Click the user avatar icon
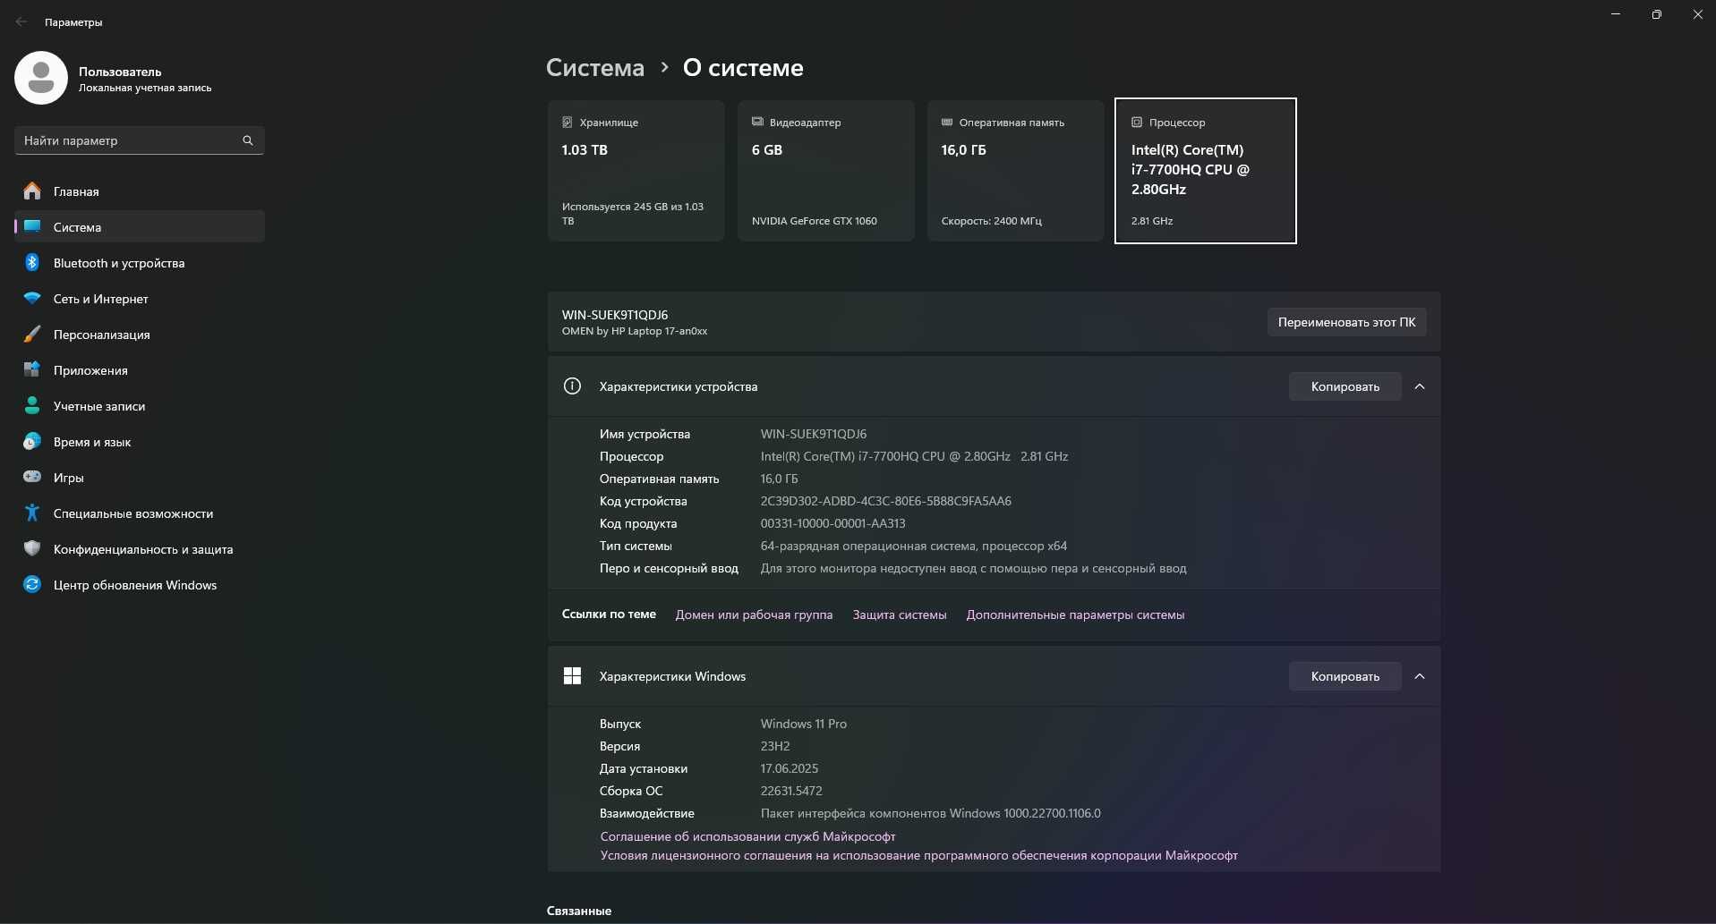 click(41, 78)
